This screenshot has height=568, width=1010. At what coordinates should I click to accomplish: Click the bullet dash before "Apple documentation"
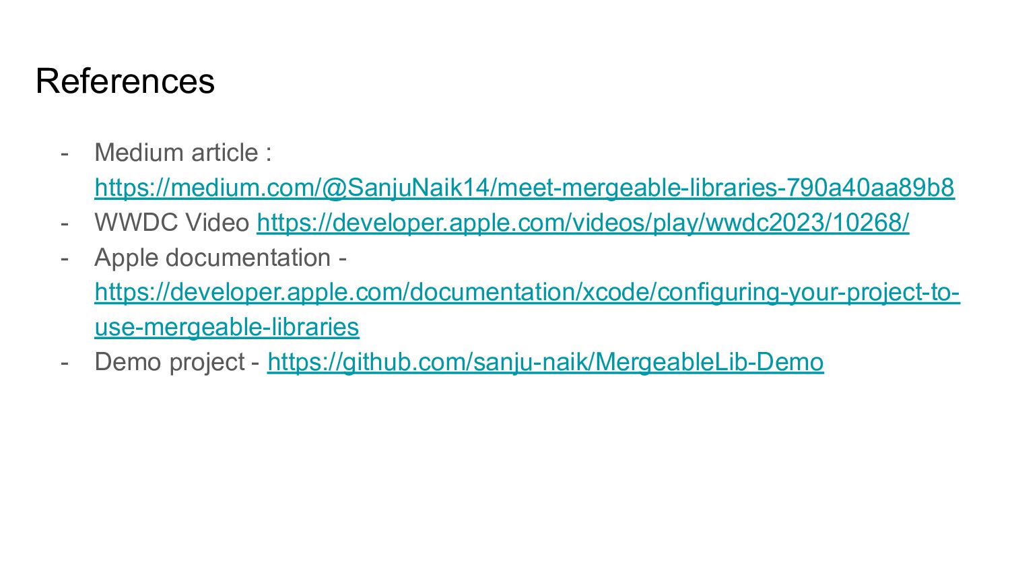point(65,258)
